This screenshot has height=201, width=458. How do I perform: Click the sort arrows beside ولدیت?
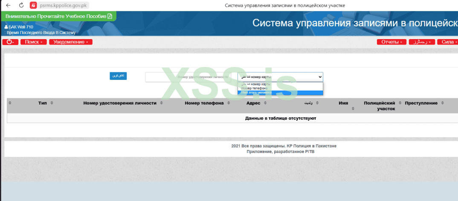click(317, 103)
